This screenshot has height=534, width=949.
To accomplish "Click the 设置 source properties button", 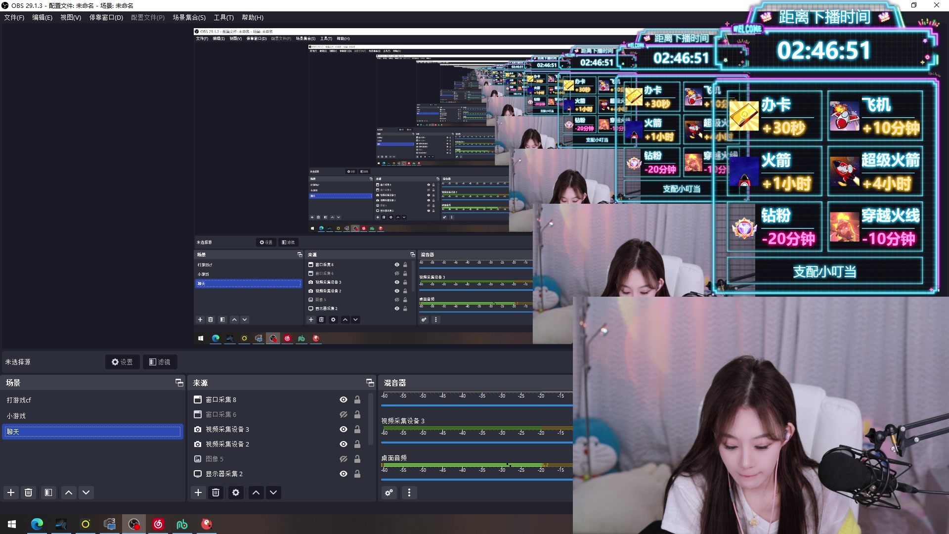I will point(122,362).
